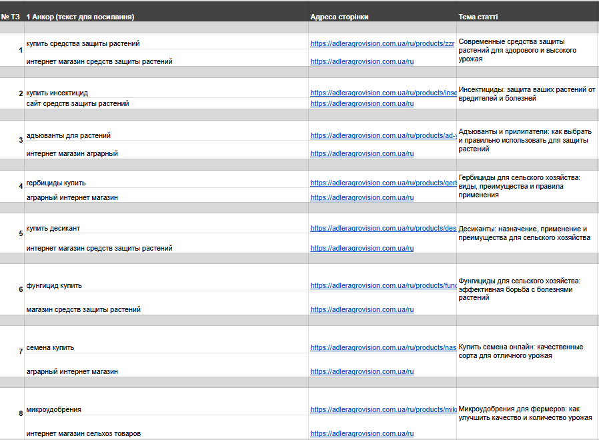
Task: Select the 'интернет магазин аграрный' cell
Action: pyautogui.click(x=72, y=154)
